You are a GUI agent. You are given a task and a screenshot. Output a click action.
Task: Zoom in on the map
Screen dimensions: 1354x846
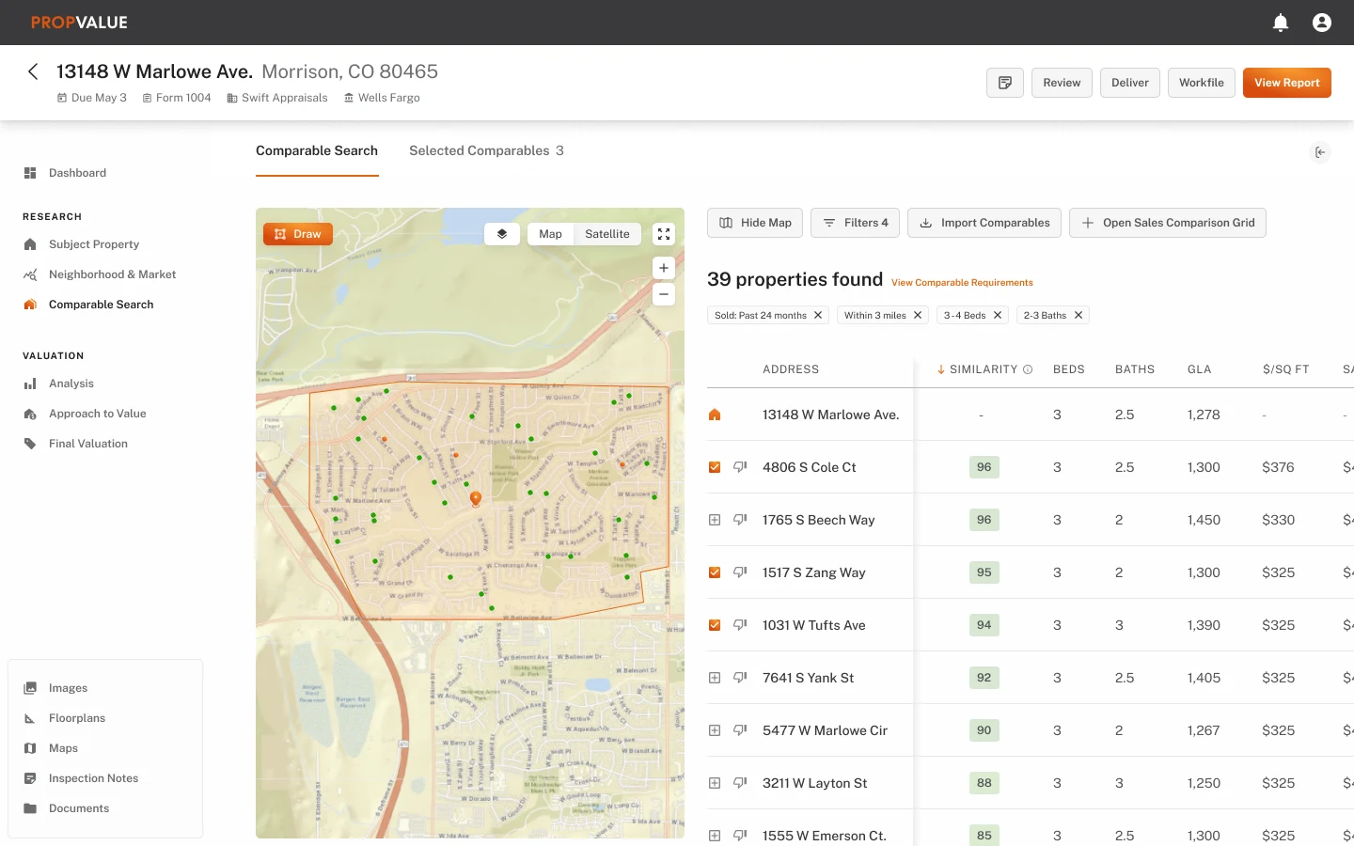coord(664,268)
